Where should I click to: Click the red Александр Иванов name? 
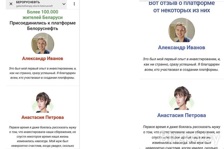point(43,58)
